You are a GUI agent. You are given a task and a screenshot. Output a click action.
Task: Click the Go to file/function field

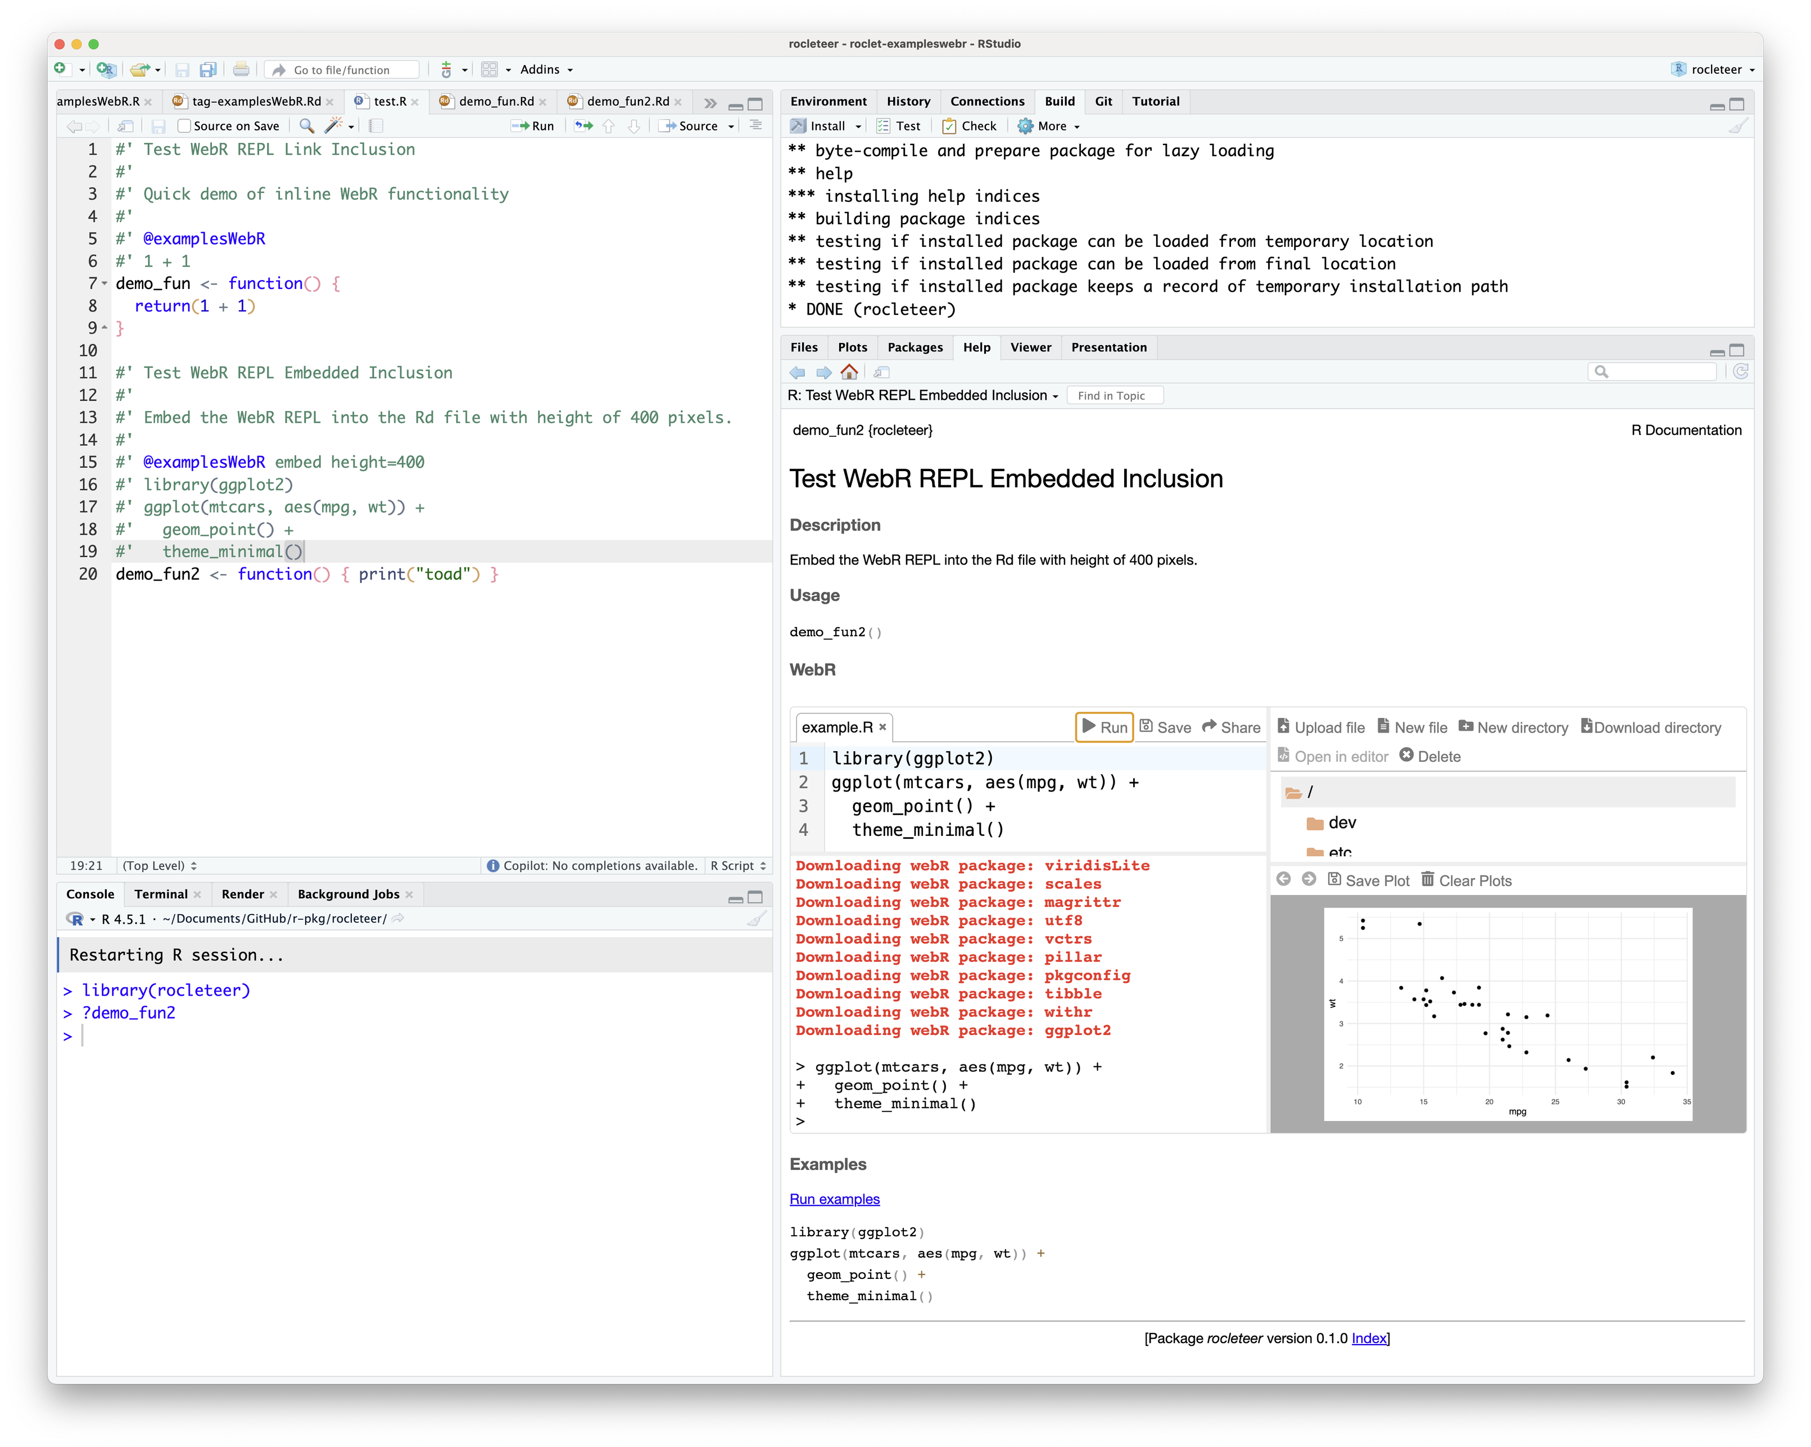342,70
